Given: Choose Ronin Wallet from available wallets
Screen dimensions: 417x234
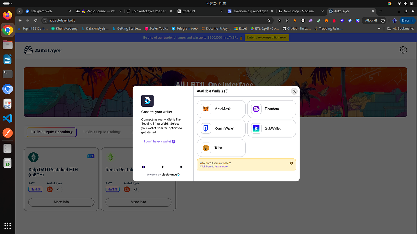Looking at the screenshot, I should tap(221, 128).
